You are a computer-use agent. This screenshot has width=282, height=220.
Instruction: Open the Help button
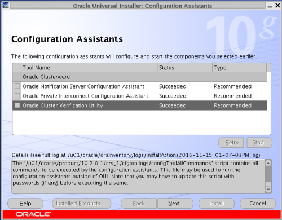25,203
